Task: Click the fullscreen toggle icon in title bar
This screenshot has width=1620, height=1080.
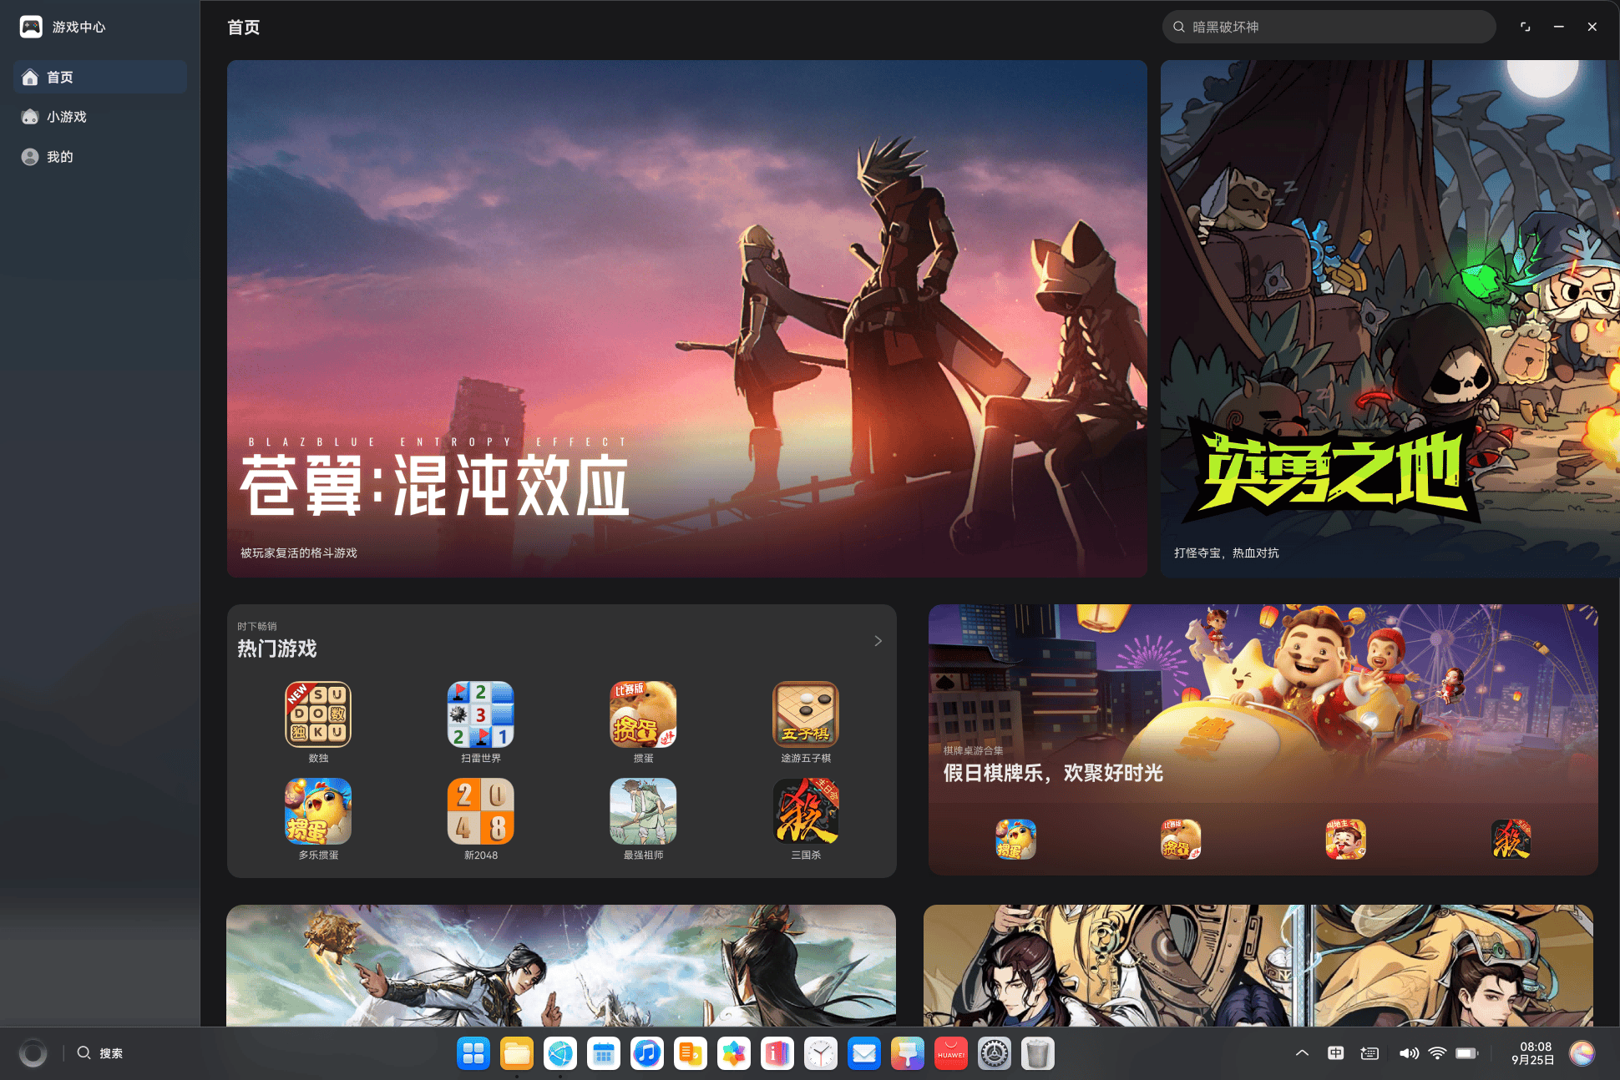Action: coord(1525,27)
